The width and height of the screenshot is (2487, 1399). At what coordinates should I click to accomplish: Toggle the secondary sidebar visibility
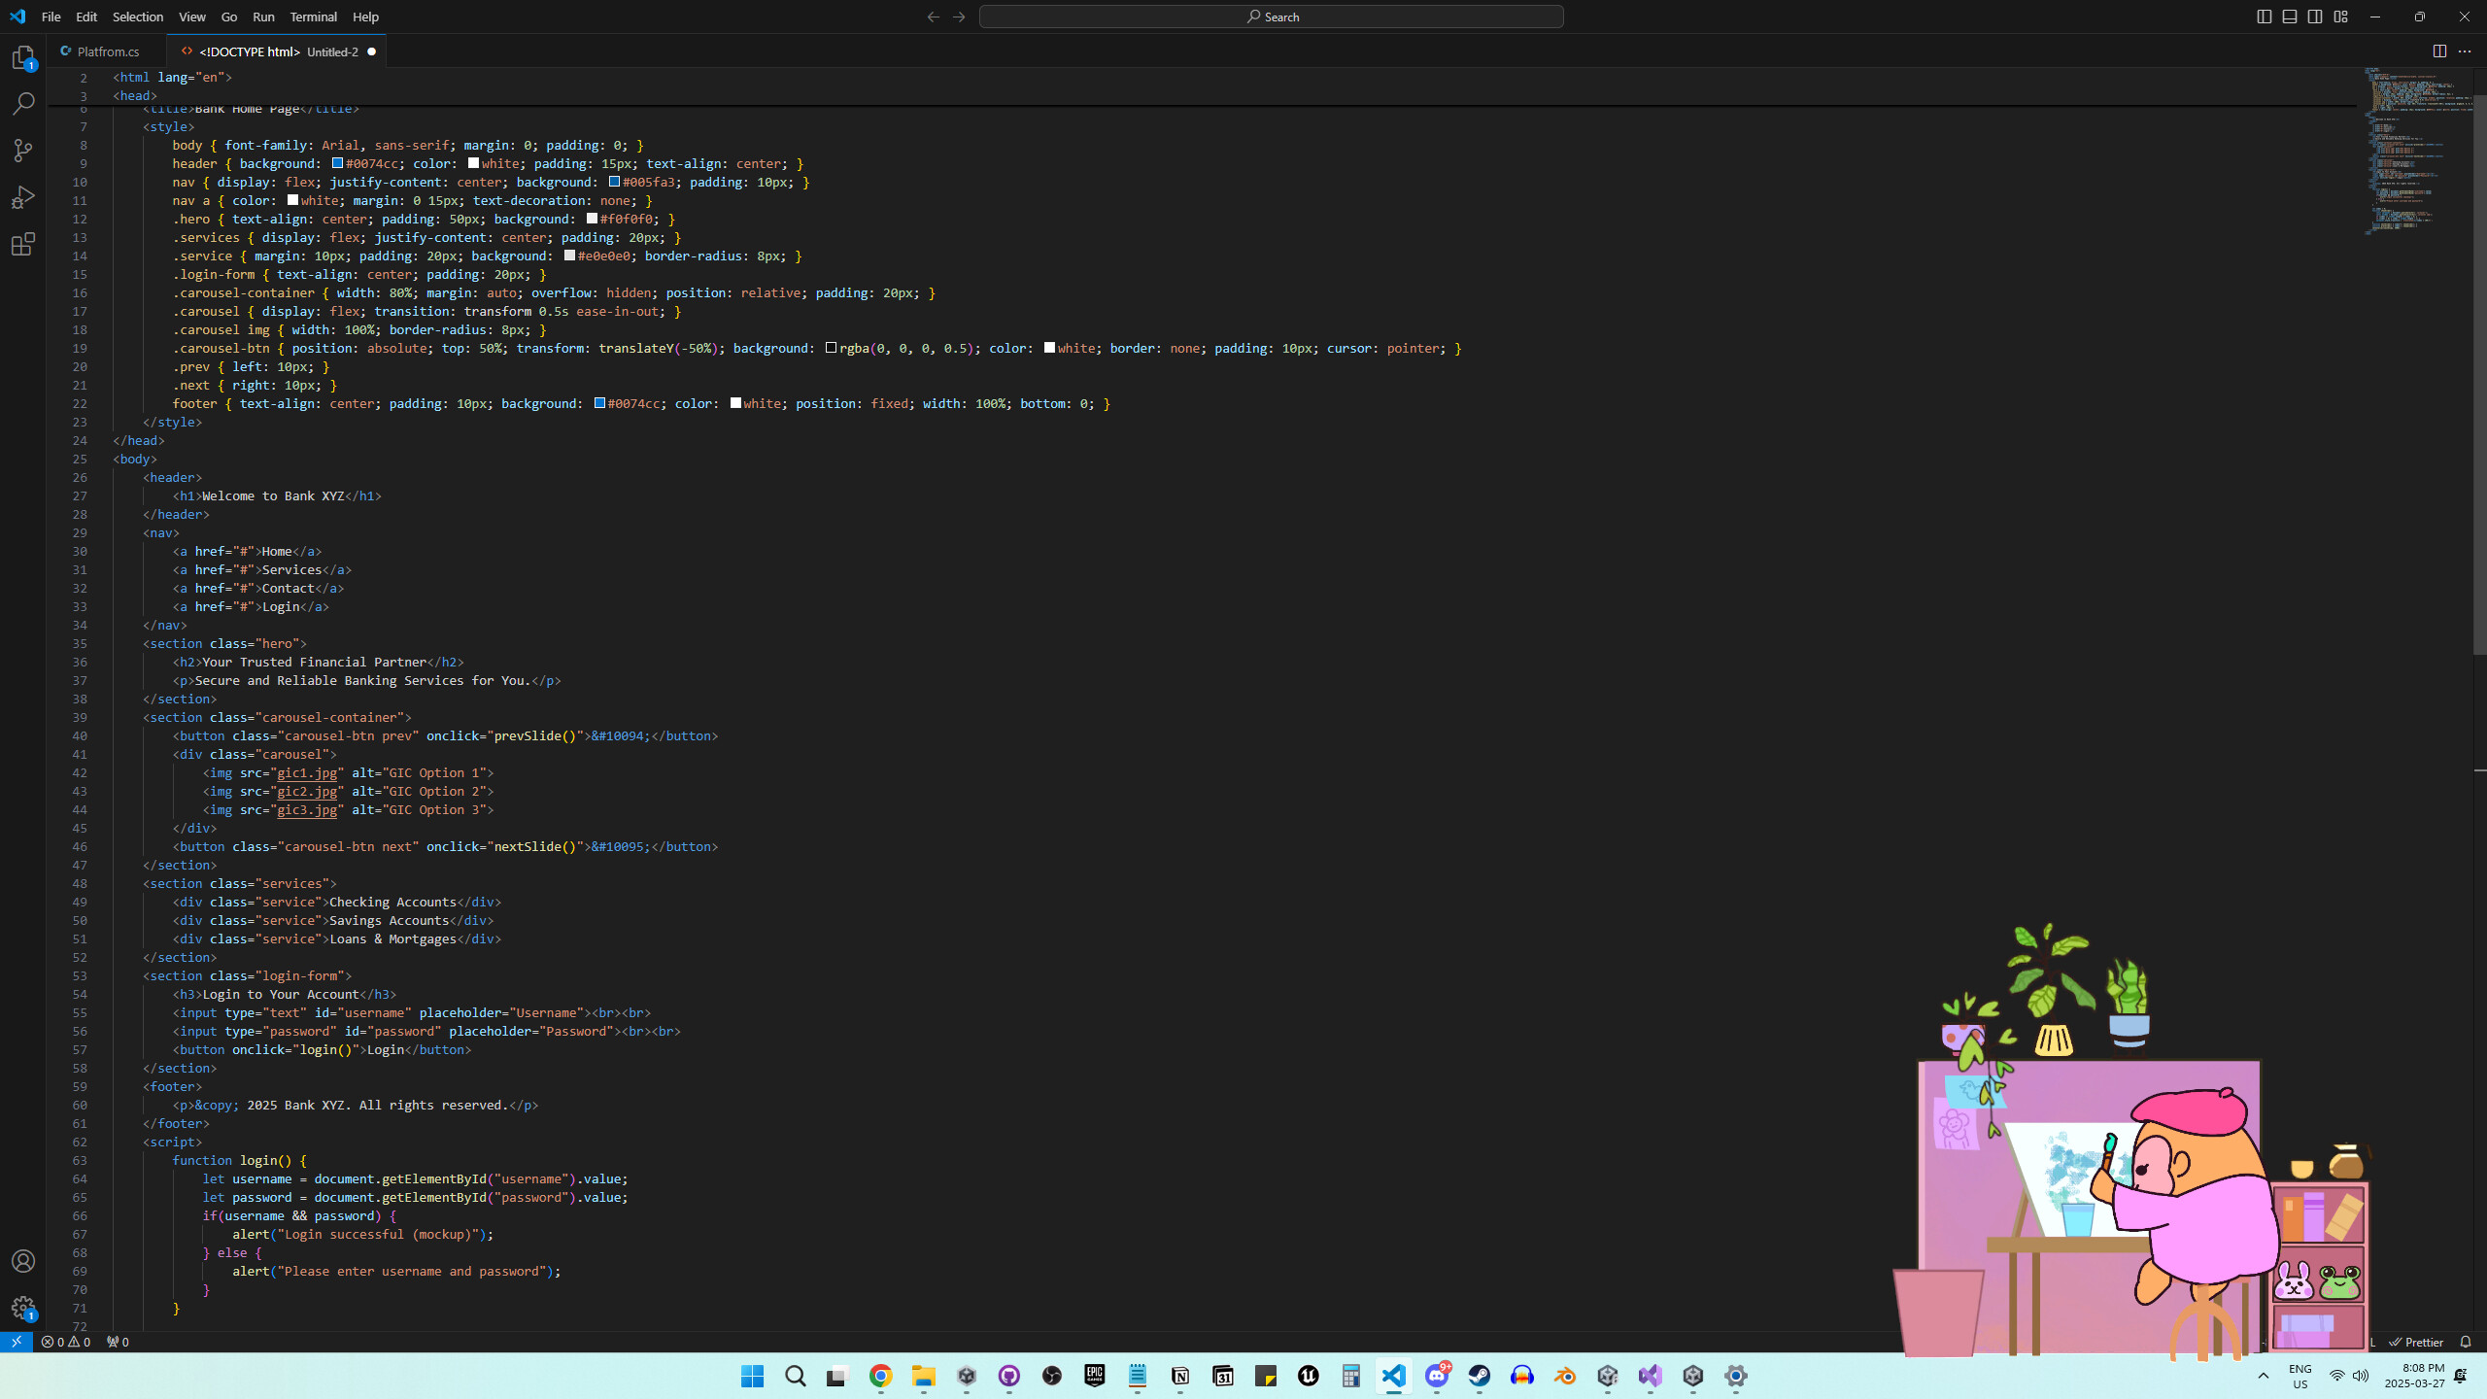click(2313, 16)
